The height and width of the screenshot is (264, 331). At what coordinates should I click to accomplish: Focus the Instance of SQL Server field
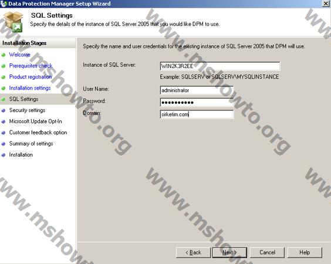pyautogui.click(x=220, y=66)
